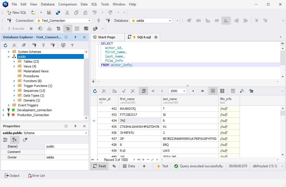Expand the Sequences (13) folder
The width and height of the screenshot is (286, 187).
point(14,91)
